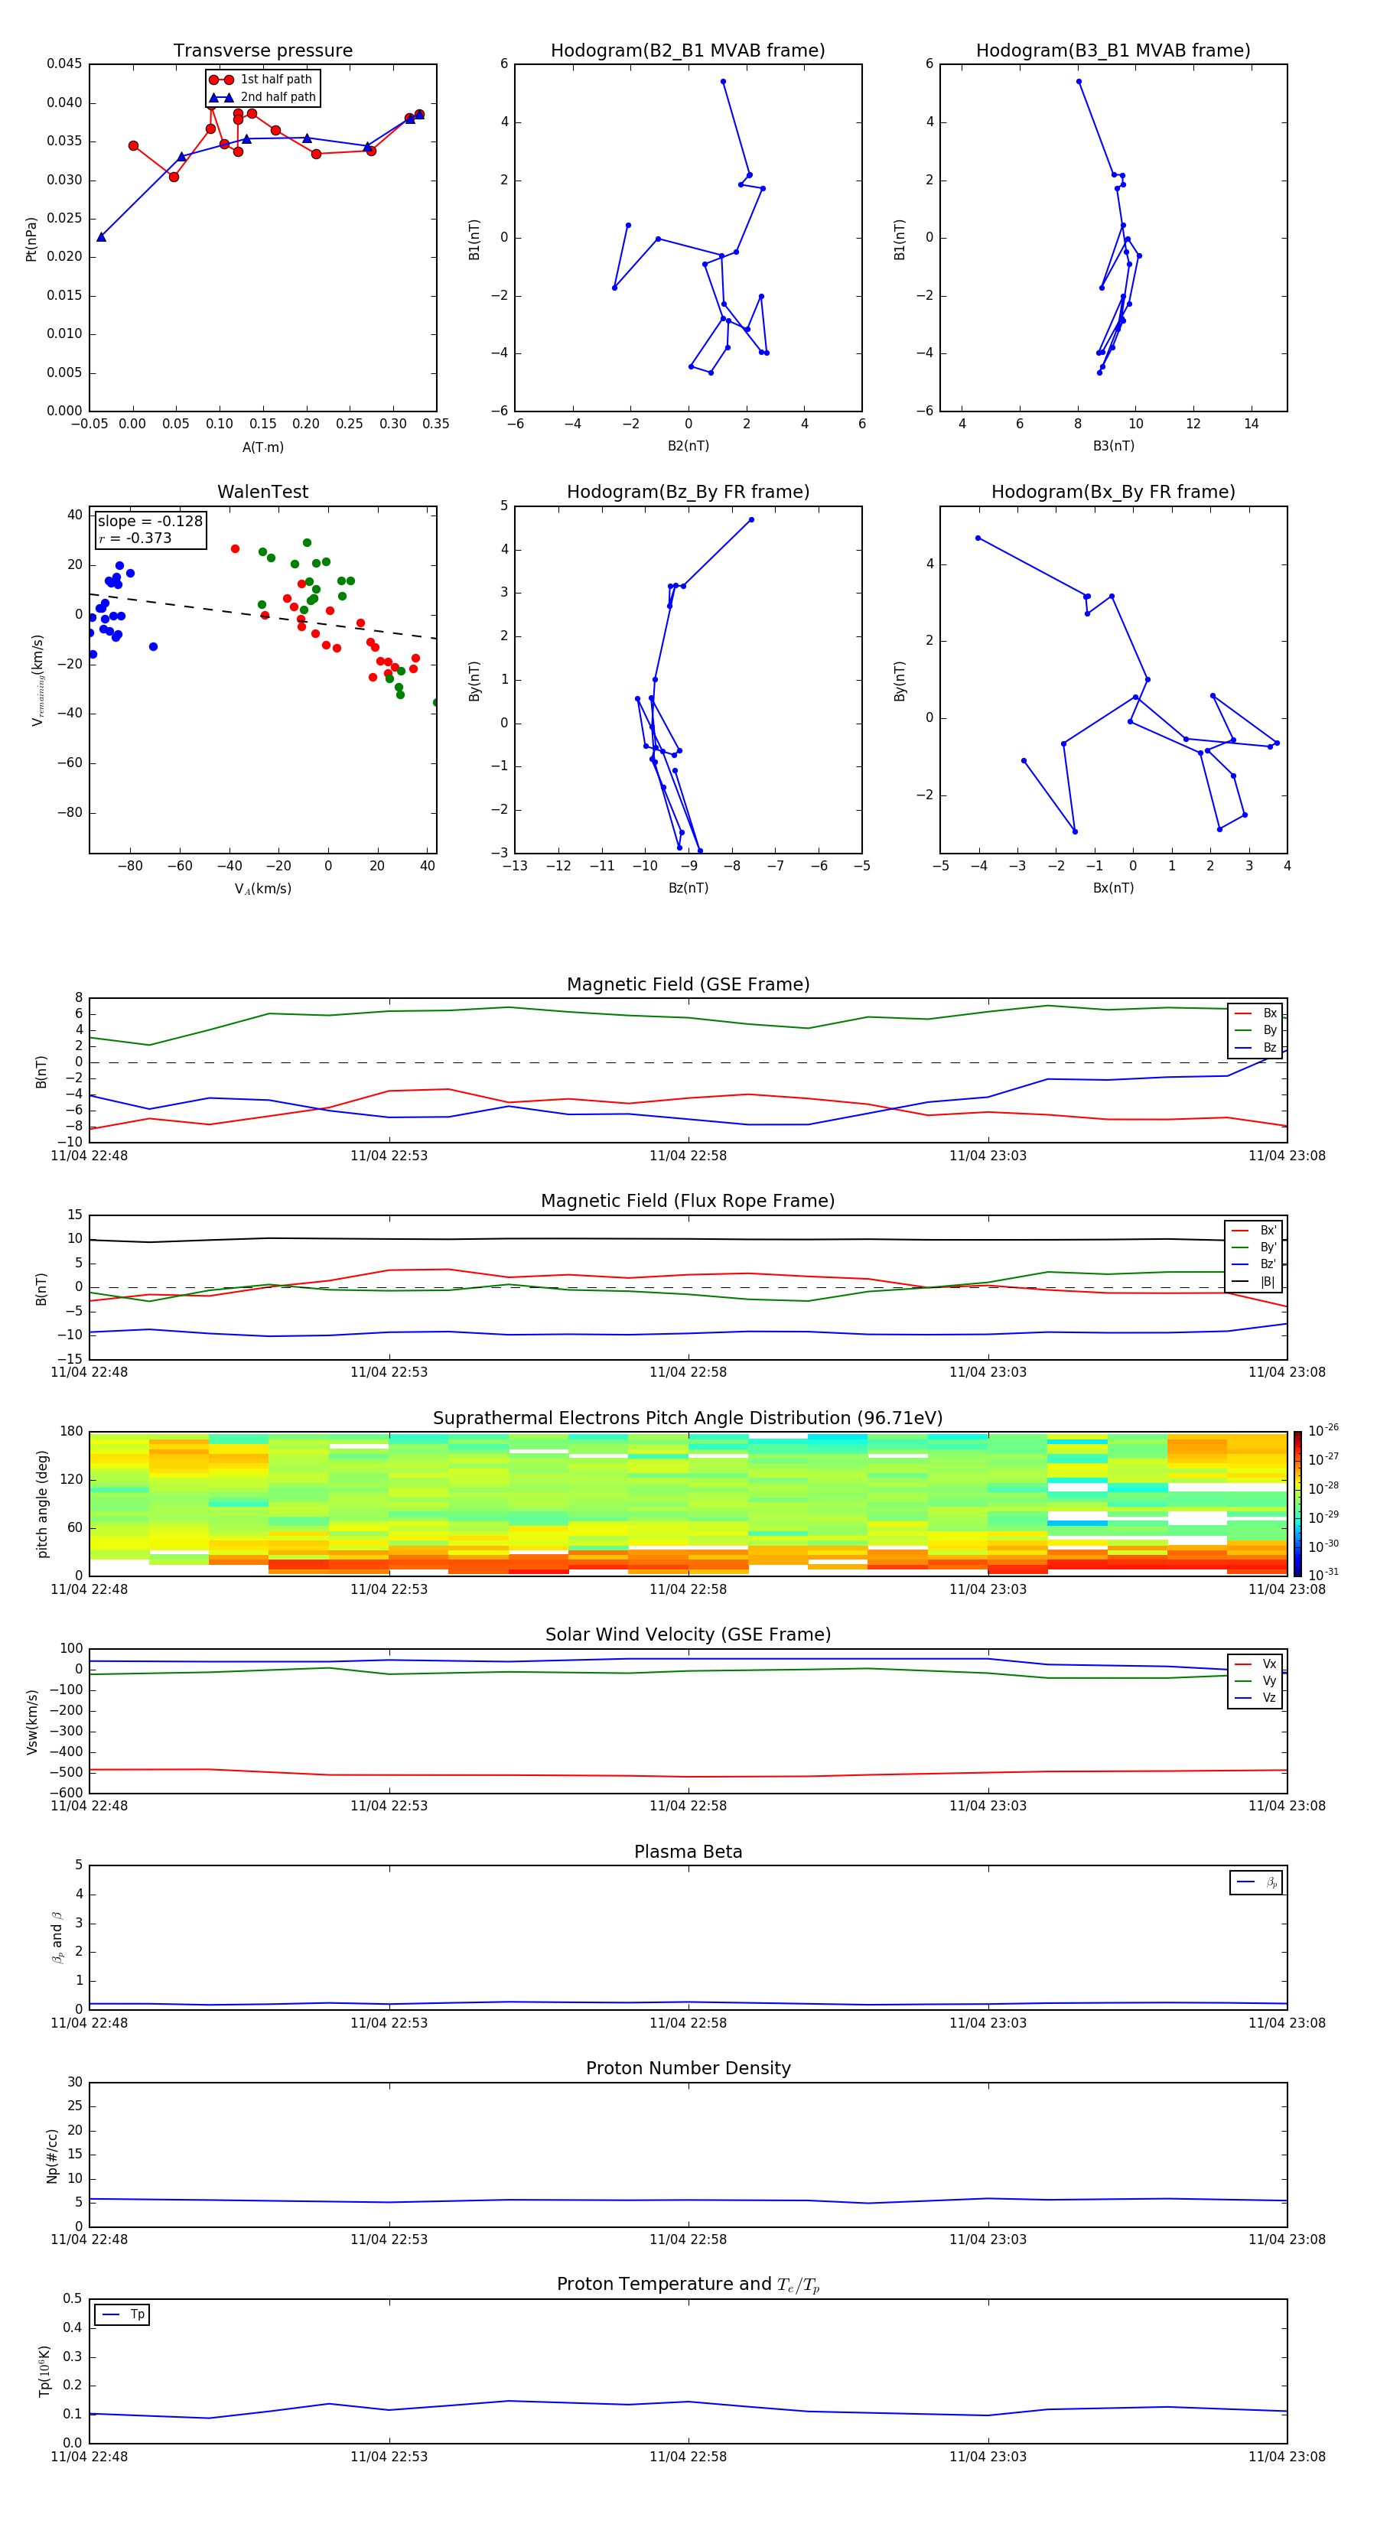Click the 'Magnetic Field (GSE Frame)' title
The width and height of the screenshot is (1377, 2524).
(688, 984)
